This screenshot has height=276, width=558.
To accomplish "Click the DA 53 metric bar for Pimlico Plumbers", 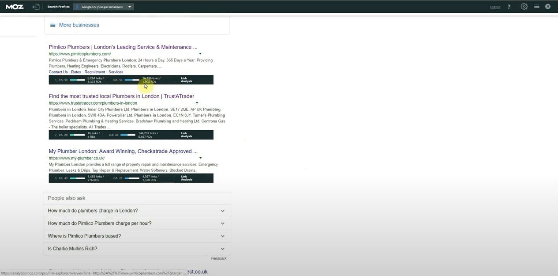I will click(131, 79).
